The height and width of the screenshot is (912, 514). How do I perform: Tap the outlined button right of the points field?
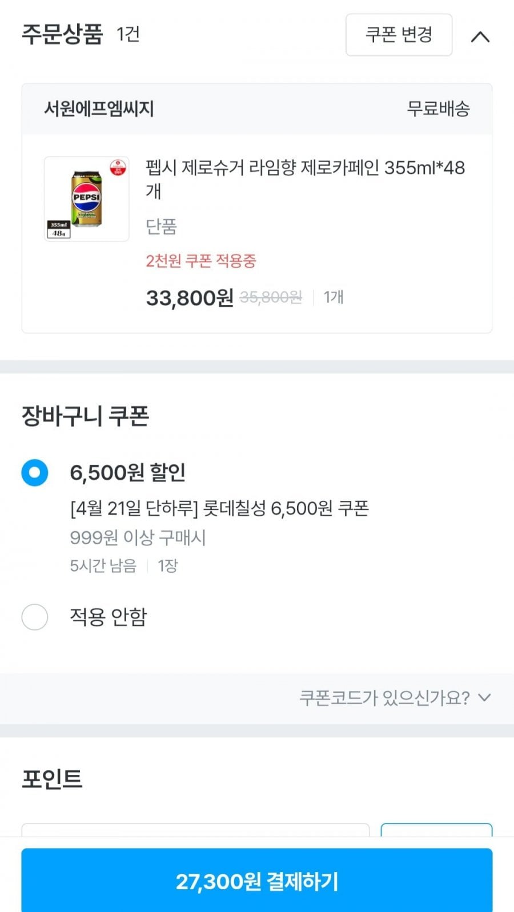[436, 830]
